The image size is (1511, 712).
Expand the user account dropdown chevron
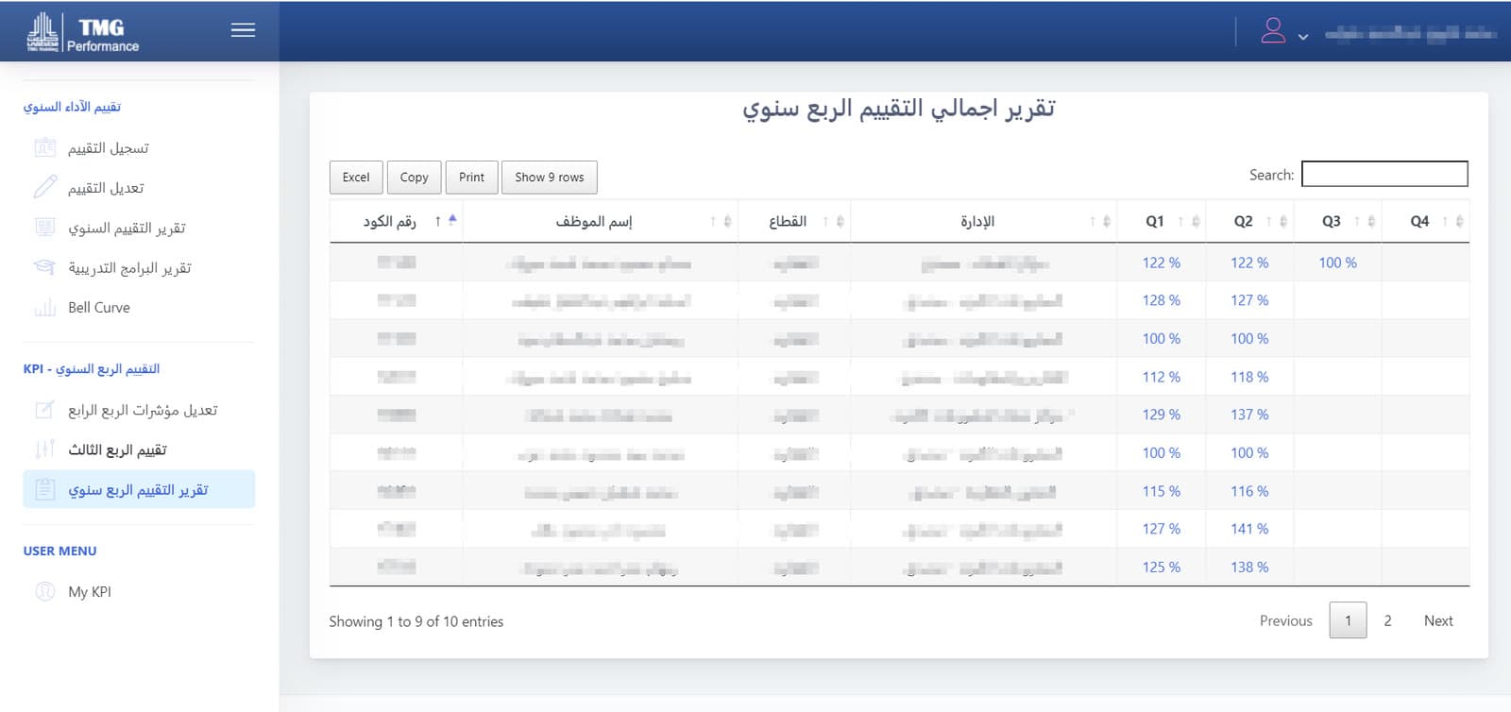[1303, 37]
